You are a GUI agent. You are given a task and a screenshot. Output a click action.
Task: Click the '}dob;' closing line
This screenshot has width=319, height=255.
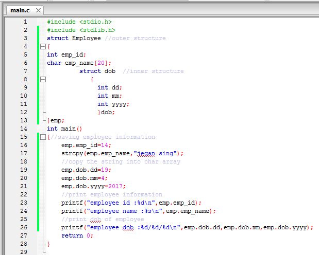pyautogui.click(x=106, y=112)
